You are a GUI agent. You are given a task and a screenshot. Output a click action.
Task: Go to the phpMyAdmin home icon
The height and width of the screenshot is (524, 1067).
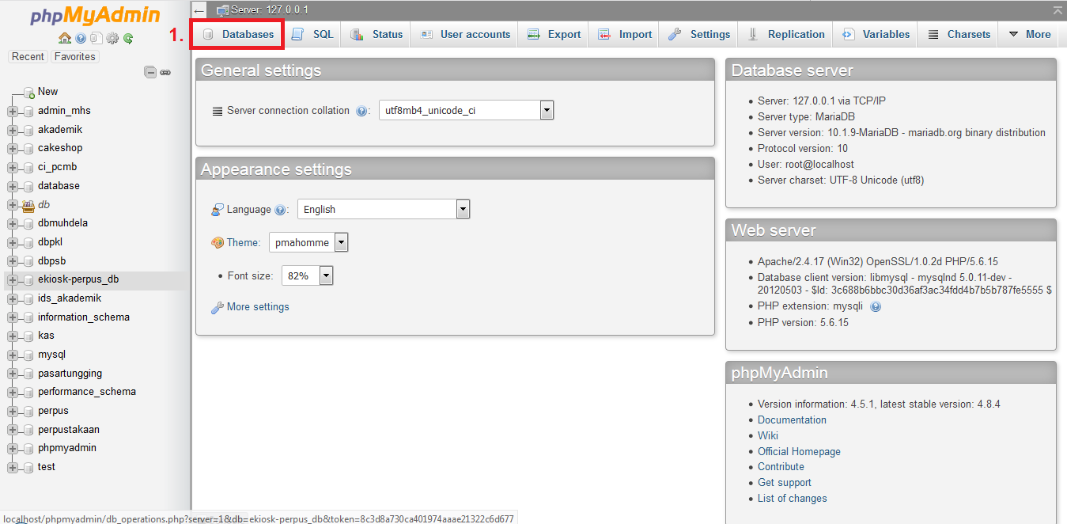click(x=65, y=38)
